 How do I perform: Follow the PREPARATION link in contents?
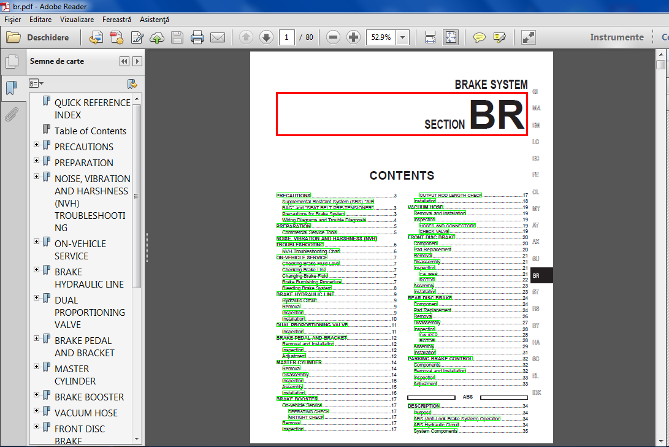click(x=294, y=226)
